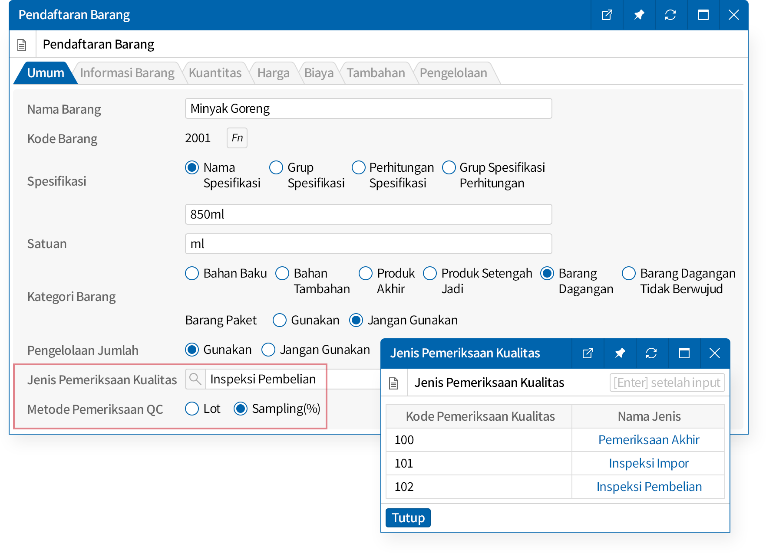This screenshot has height=553, width=766.
Task: Pin the Jenis Pemeriksaan Kualitas popup
Action: [x=620, y=353]
